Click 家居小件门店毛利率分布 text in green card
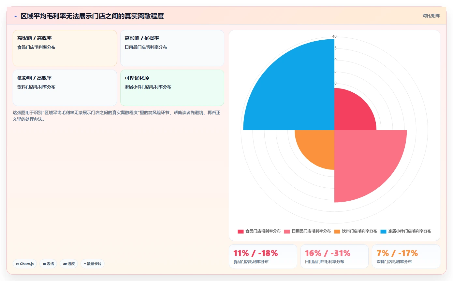Screen dimensions: 453x281 pos(148,87)
